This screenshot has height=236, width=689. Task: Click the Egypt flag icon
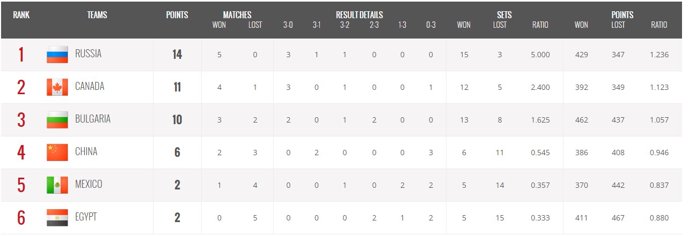(57, 218)
